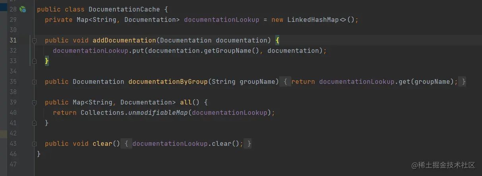Click unmodifiableMap on line 40
The width and height of the screenshot is (482, 176).
[158, 112]
